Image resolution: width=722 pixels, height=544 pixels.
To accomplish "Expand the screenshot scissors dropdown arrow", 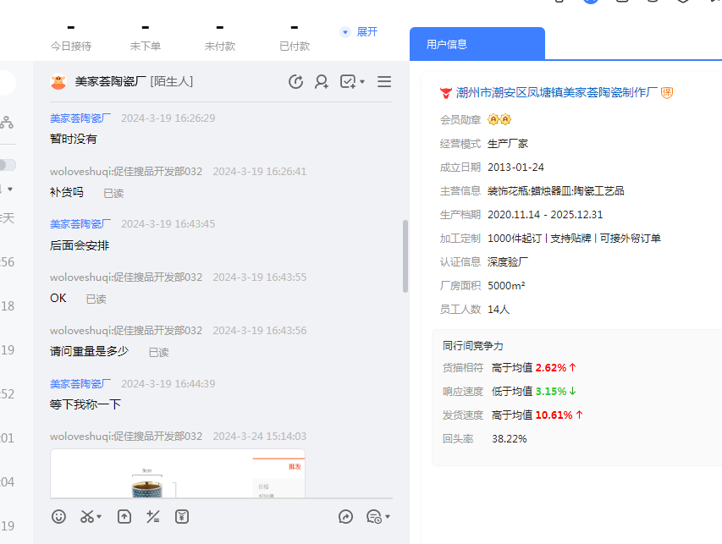I will pos(99,517).
